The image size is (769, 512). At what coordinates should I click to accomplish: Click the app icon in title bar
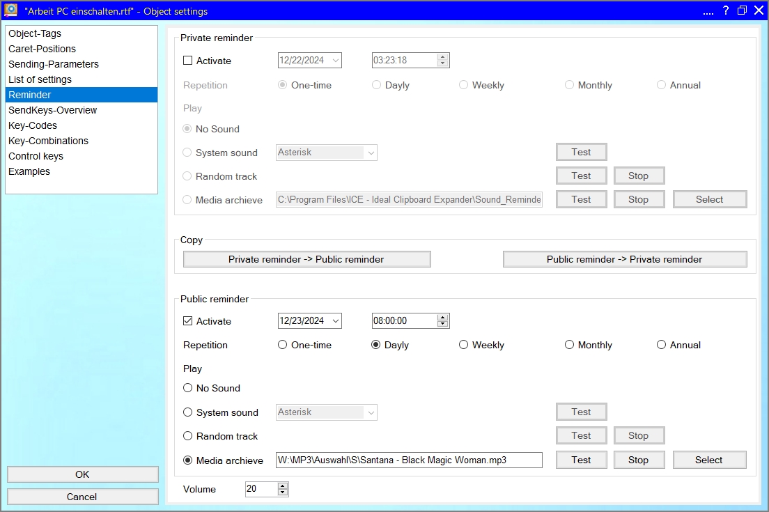point(10,10)
